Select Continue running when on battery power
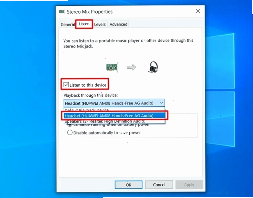The height and width of the screenshot is (198, 253). pos(70,125)
